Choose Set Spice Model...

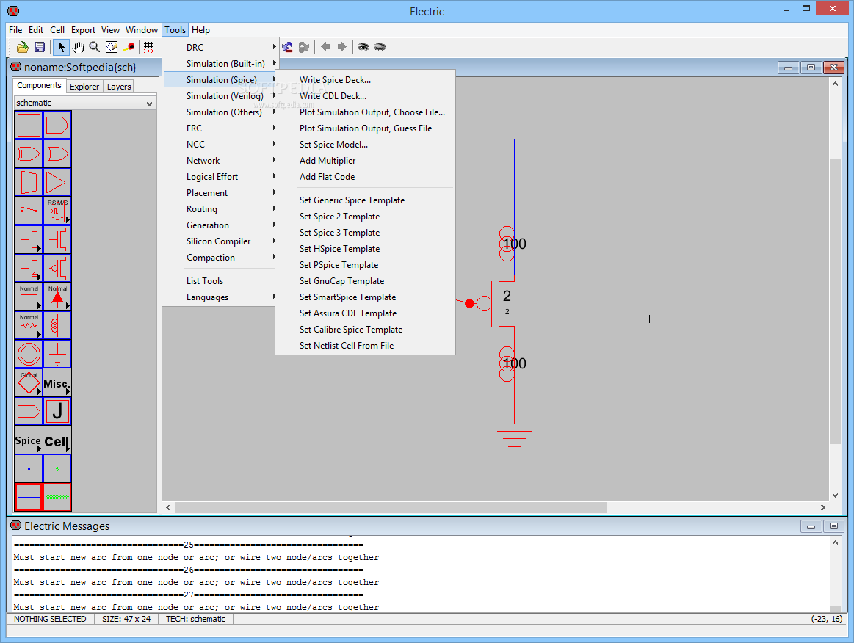365,145
